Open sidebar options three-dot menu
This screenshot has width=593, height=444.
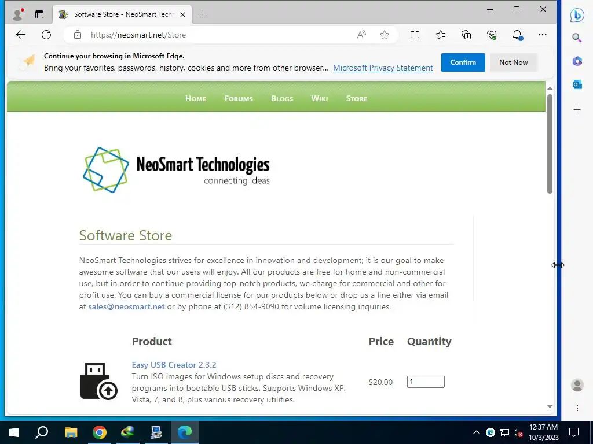click(577, 408)
